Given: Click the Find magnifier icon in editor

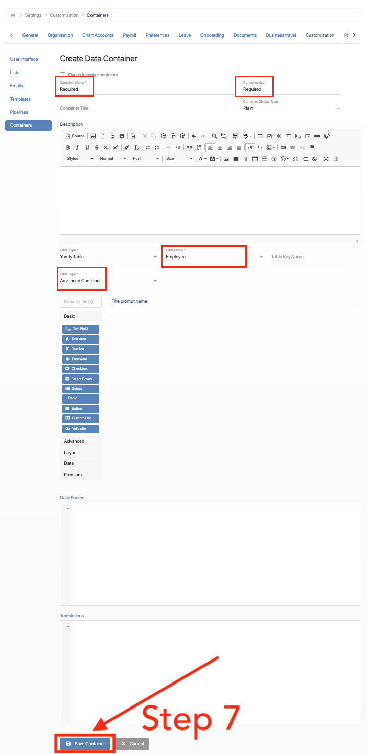Looking at the screenshot, I should tap(214, 136).
